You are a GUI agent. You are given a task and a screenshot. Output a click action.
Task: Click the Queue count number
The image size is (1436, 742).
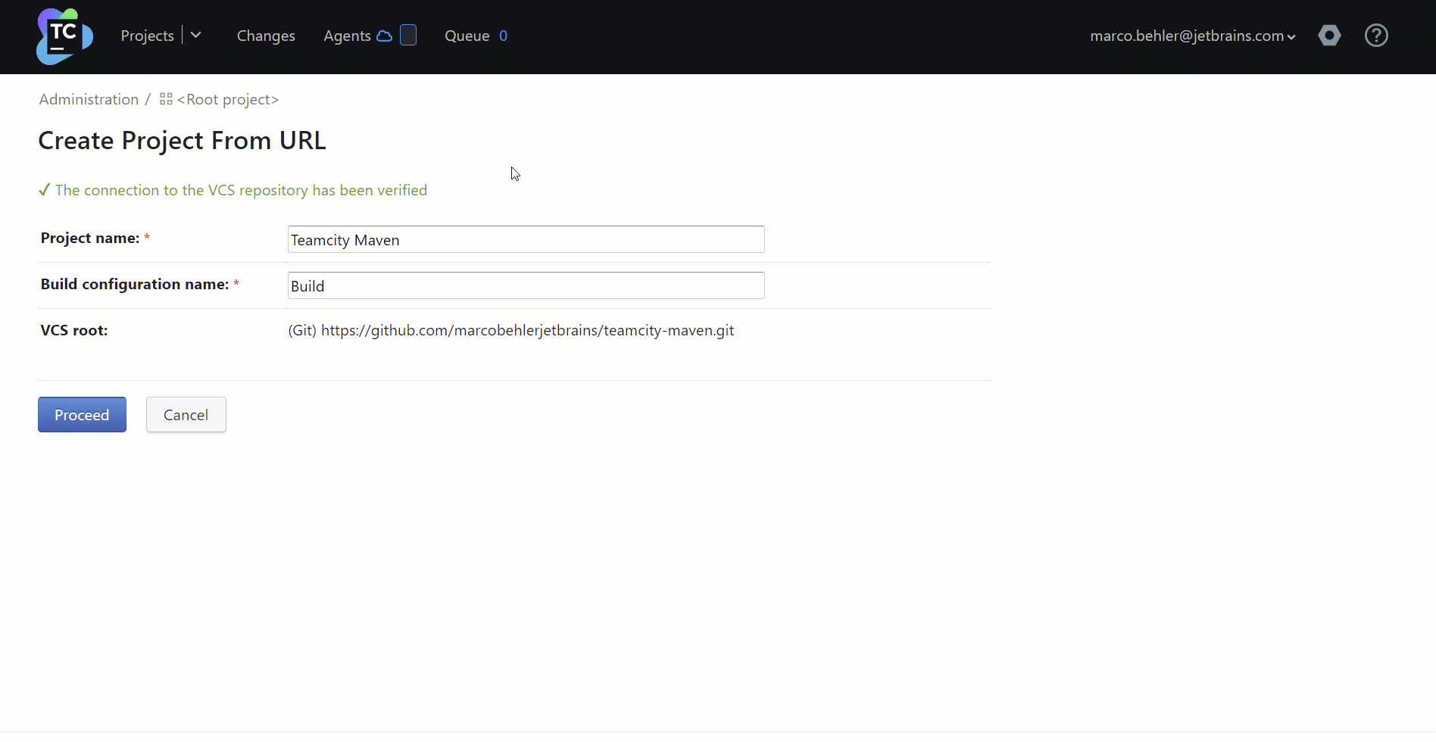pos(503,36)
